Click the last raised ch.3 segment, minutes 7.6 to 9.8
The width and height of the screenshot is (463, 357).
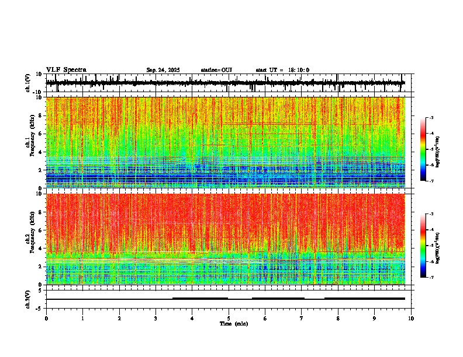pos(365,299)
